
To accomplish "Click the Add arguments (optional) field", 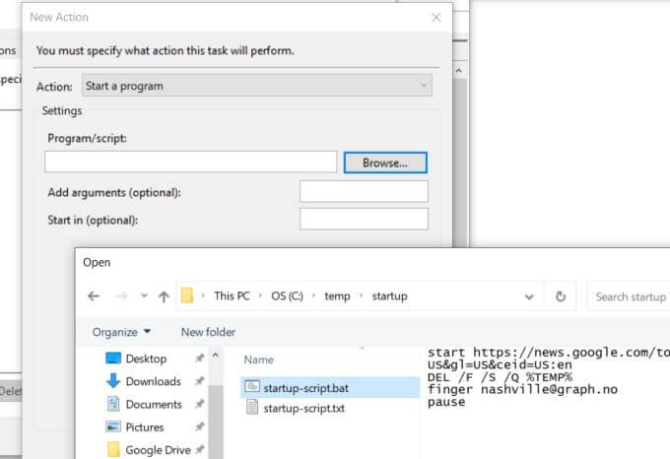I will 364,191.
